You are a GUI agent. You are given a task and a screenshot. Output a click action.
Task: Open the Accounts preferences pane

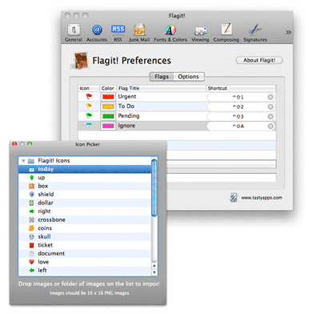(x=97, y=33)
